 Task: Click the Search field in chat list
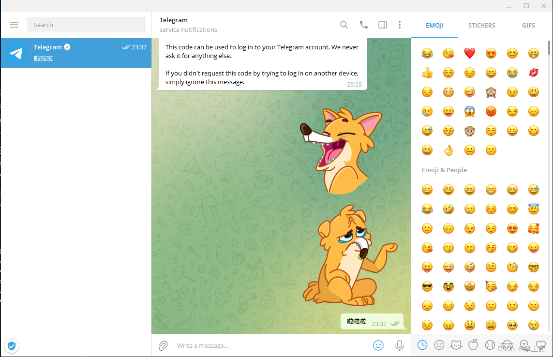pos(87,25)
